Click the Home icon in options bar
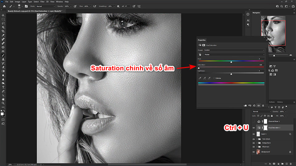296x166 pixels. point(4,6)
